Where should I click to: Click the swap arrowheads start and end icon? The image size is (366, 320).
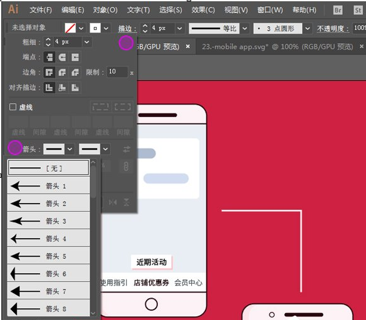[x=127, y=149]
